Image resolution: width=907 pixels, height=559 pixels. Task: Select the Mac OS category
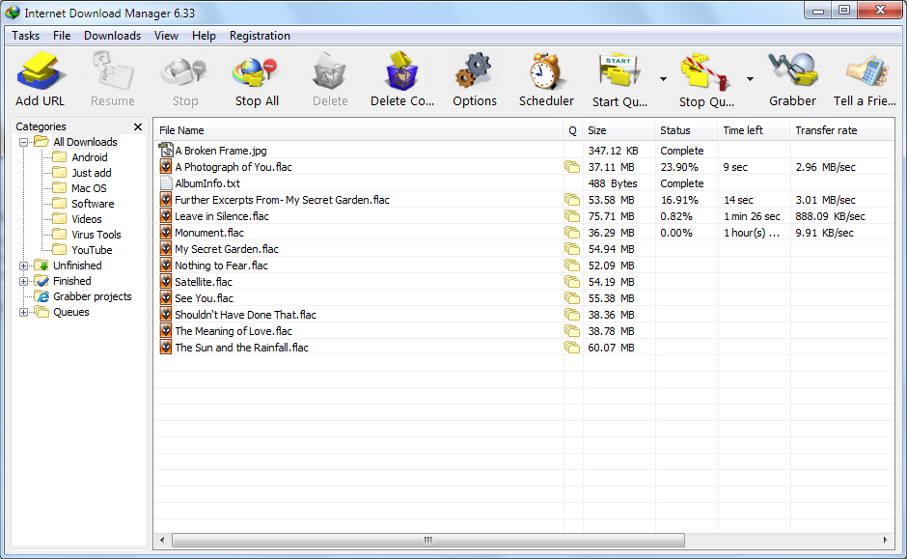tap(89, 188)
